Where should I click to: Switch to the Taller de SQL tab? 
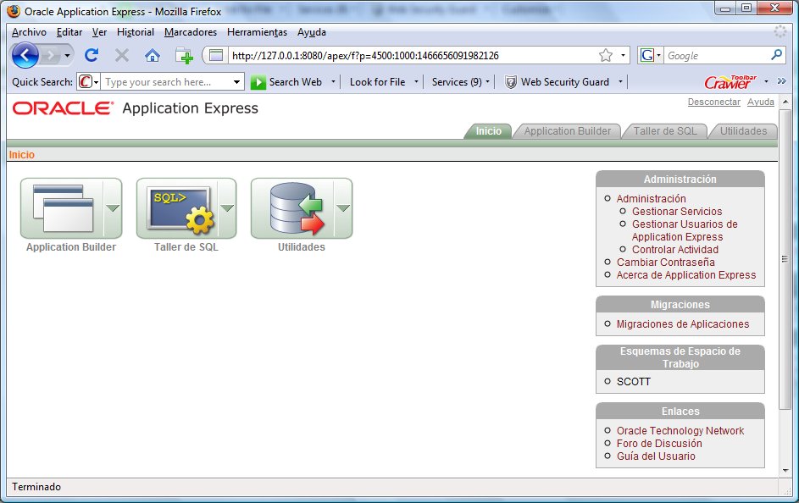[665, 131]
